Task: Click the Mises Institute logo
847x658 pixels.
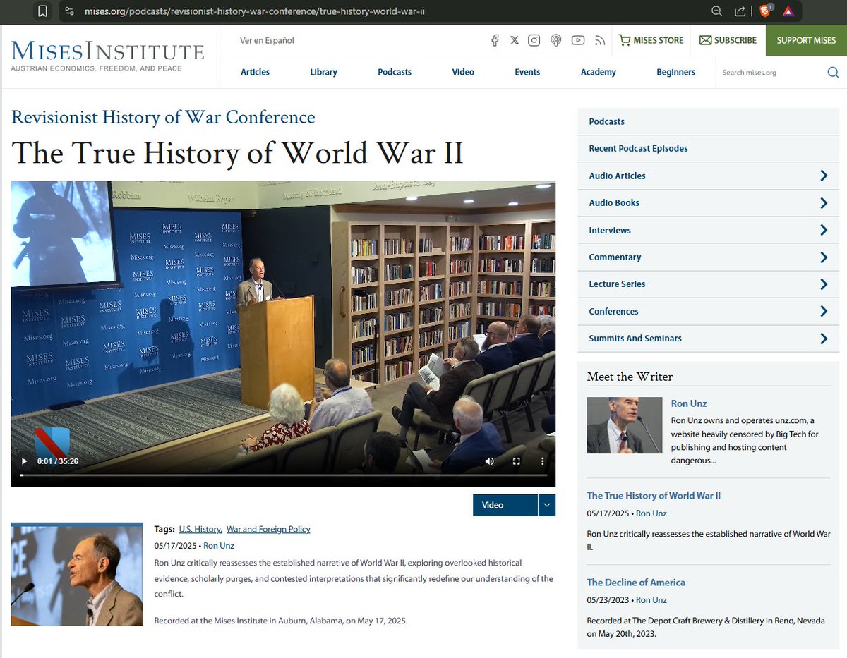Action: (x=107, y=56)
